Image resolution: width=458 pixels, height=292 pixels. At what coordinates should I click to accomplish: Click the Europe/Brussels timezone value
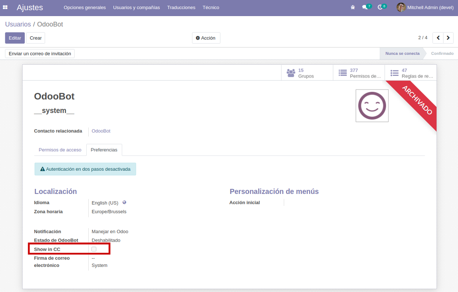pyautogui.click(x=109, y=212)
